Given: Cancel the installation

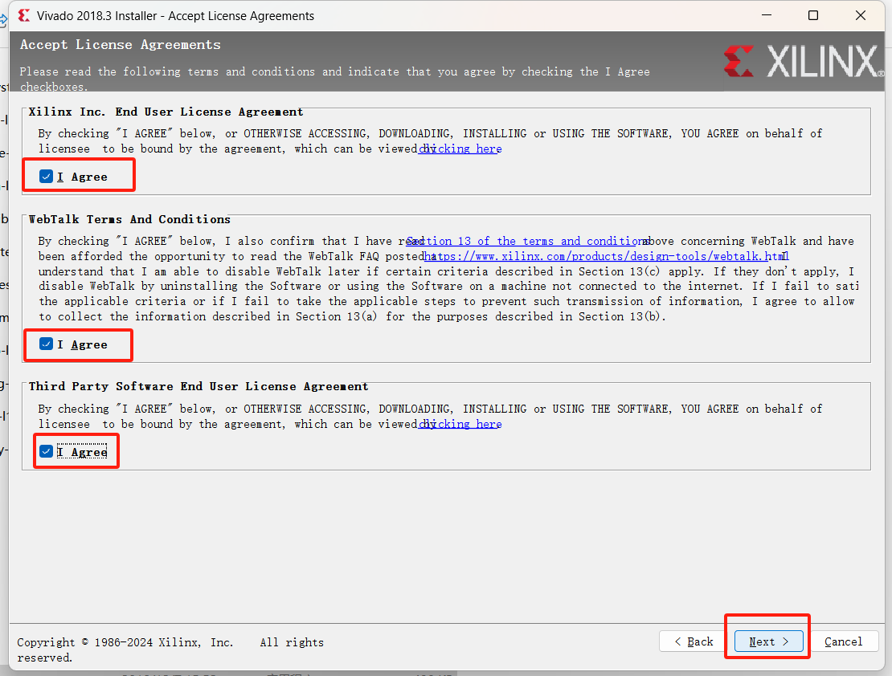Looking at the screenshot, I should (x=844, y=641).
